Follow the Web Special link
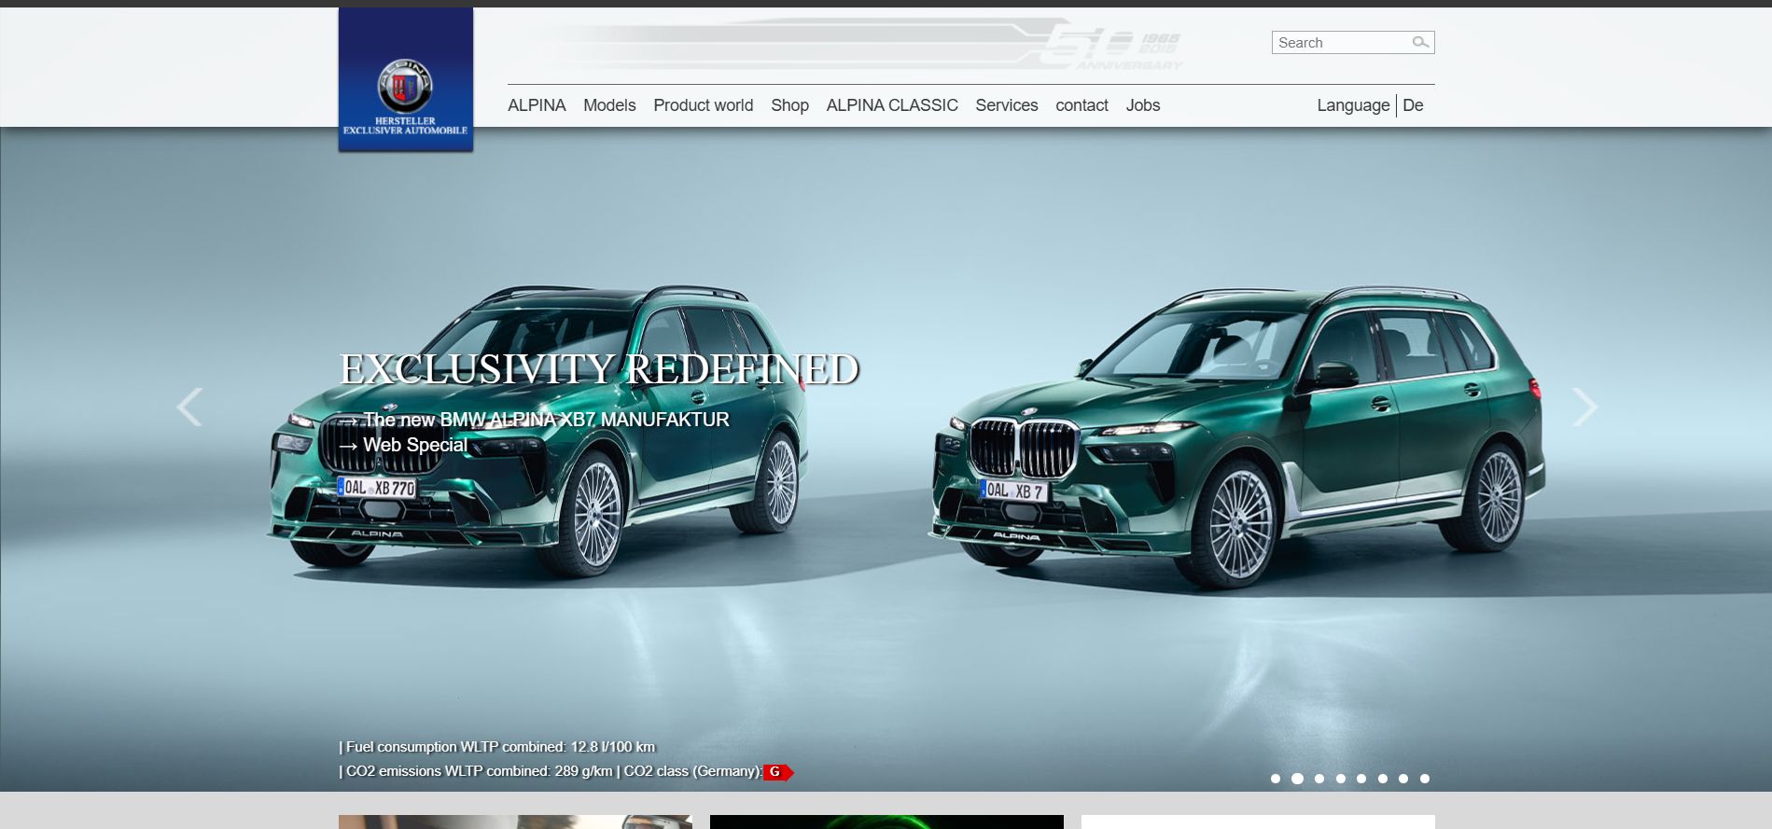This screenshot has width=1772, height=829. point(414,446)
